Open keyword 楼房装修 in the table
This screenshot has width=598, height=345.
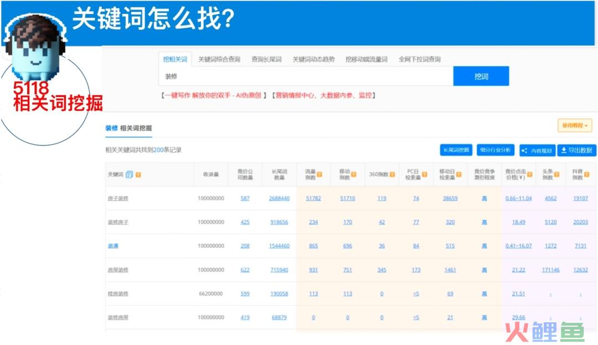118,294
